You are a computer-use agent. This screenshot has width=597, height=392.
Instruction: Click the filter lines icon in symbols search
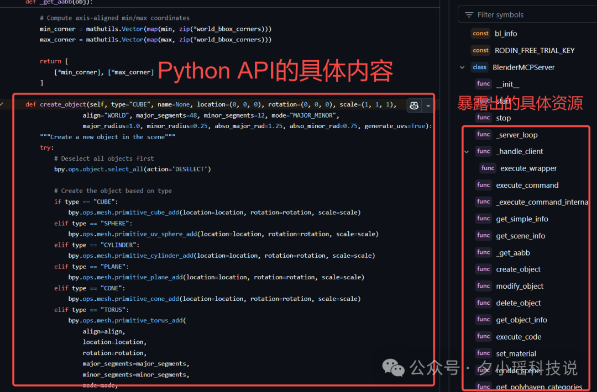point(469,15)
